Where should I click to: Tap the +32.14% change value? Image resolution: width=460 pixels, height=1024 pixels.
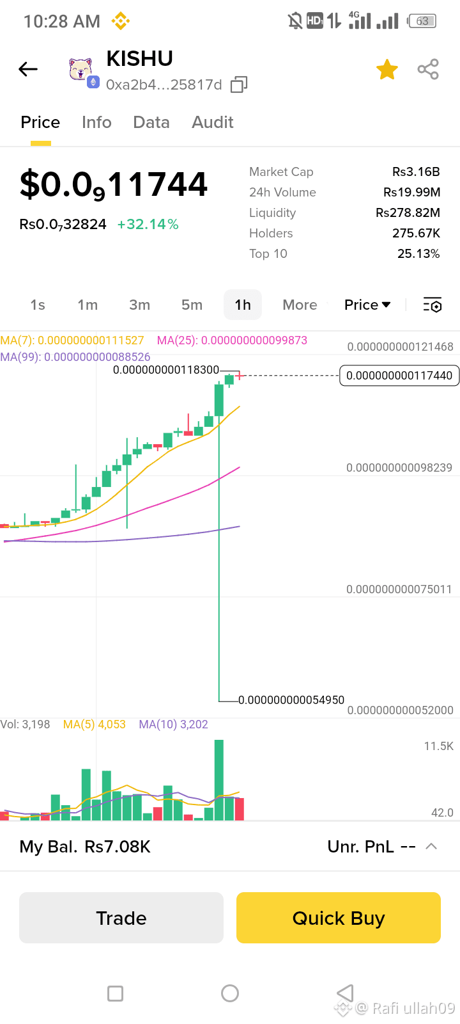click(148, 224)
